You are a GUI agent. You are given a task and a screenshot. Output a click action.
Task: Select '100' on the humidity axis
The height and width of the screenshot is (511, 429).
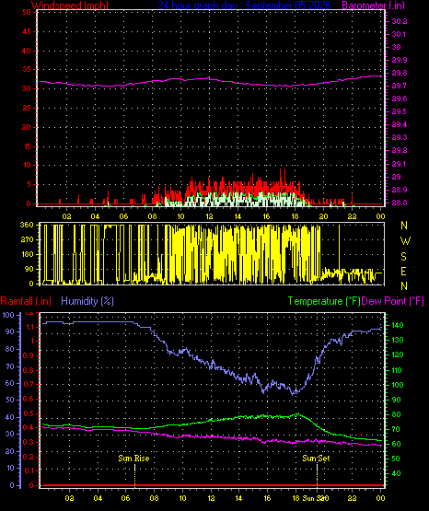tap(8, 315)
